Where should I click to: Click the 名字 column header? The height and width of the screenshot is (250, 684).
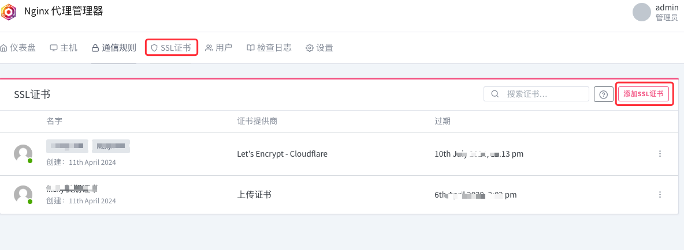[x=54, y=122]
